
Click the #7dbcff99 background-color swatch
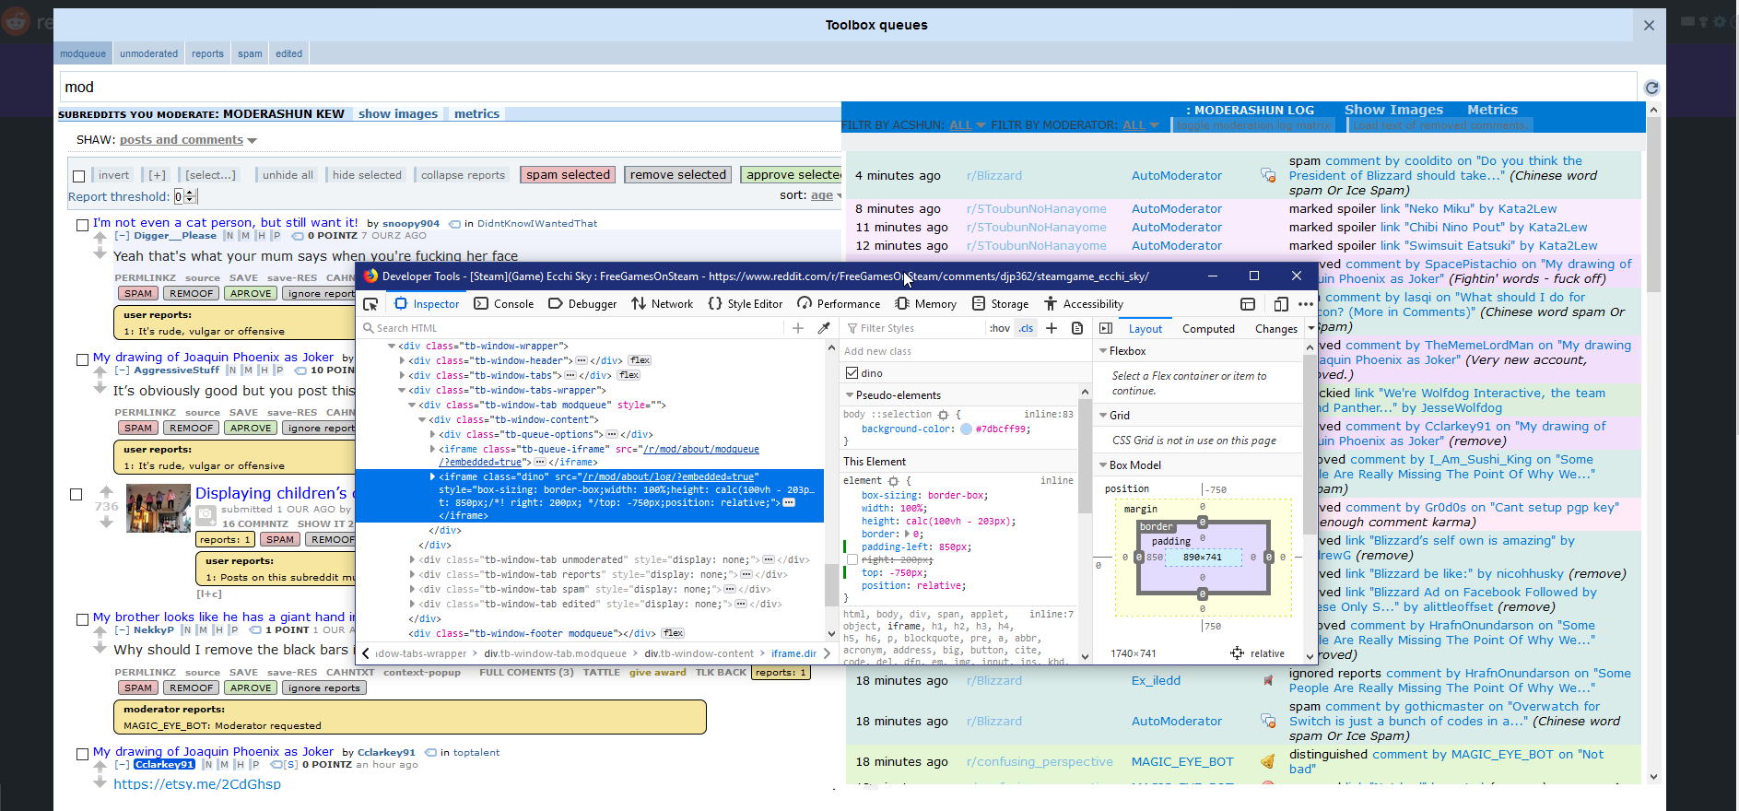coord(966,429)
